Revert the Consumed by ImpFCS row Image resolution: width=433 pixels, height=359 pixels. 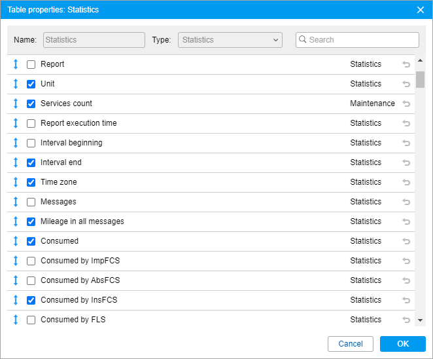click(x=406, y=261)
